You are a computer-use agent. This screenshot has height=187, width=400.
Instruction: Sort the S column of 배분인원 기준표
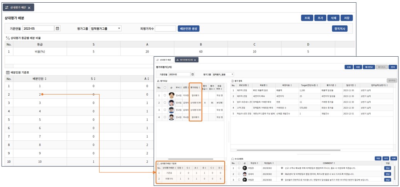(x=94, y=79)
